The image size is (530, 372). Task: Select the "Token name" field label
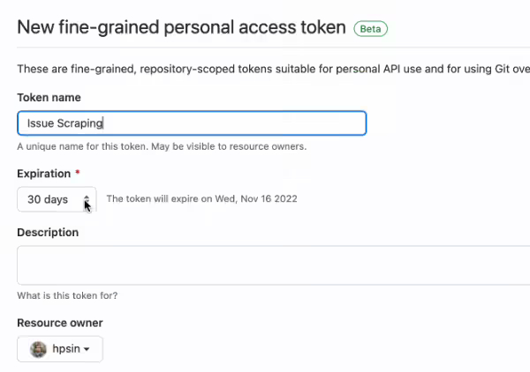coord(49,97)
